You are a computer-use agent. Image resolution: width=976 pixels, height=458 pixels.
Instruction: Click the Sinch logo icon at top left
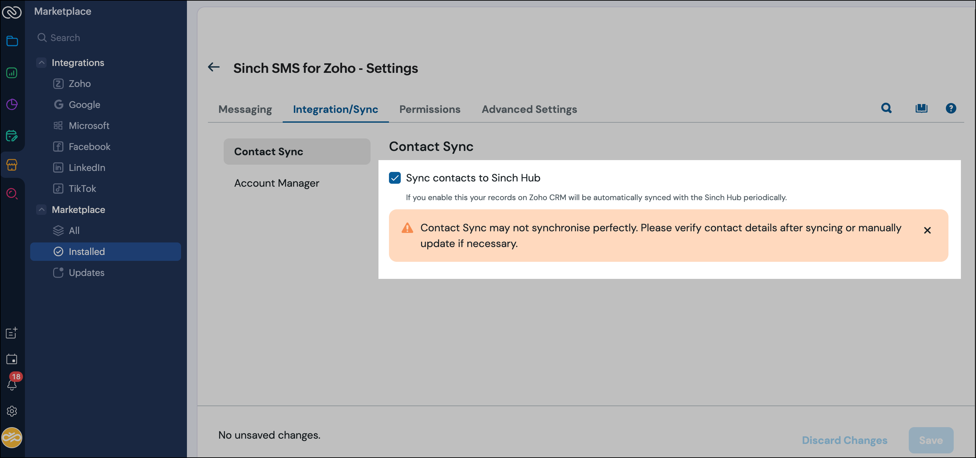(x=12, y=12)
